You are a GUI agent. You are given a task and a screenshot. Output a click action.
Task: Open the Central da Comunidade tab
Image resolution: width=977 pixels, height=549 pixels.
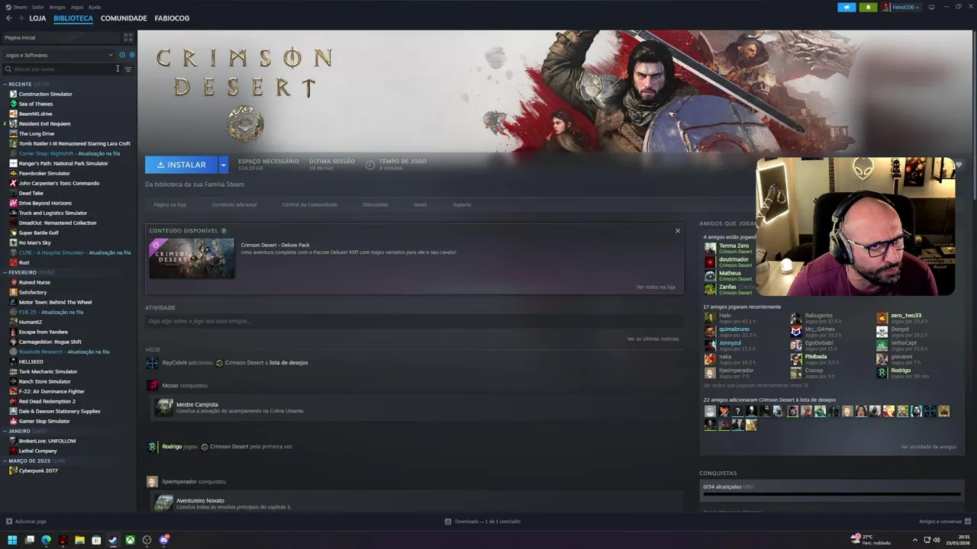click(309, 204)
